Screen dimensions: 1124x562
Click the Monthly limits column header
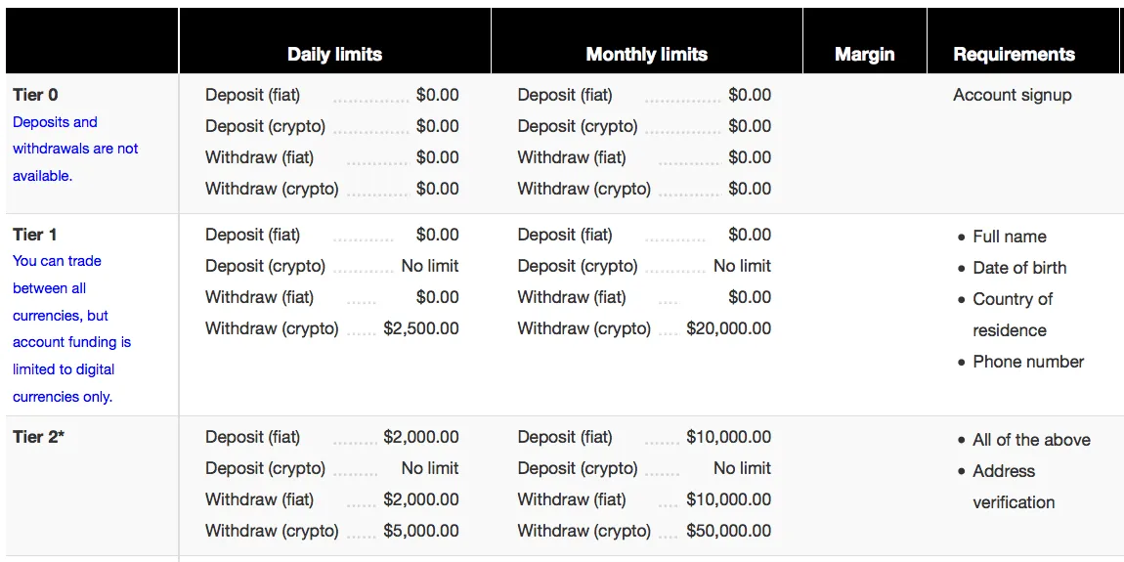[x=647, y=55]
